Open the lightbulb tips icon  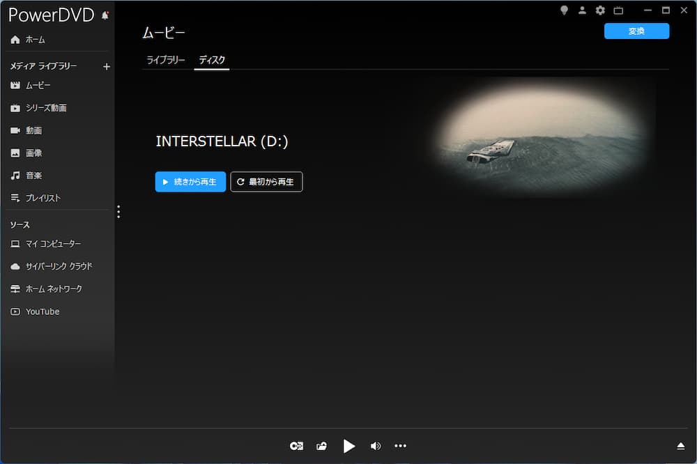[x=564, y=10]
